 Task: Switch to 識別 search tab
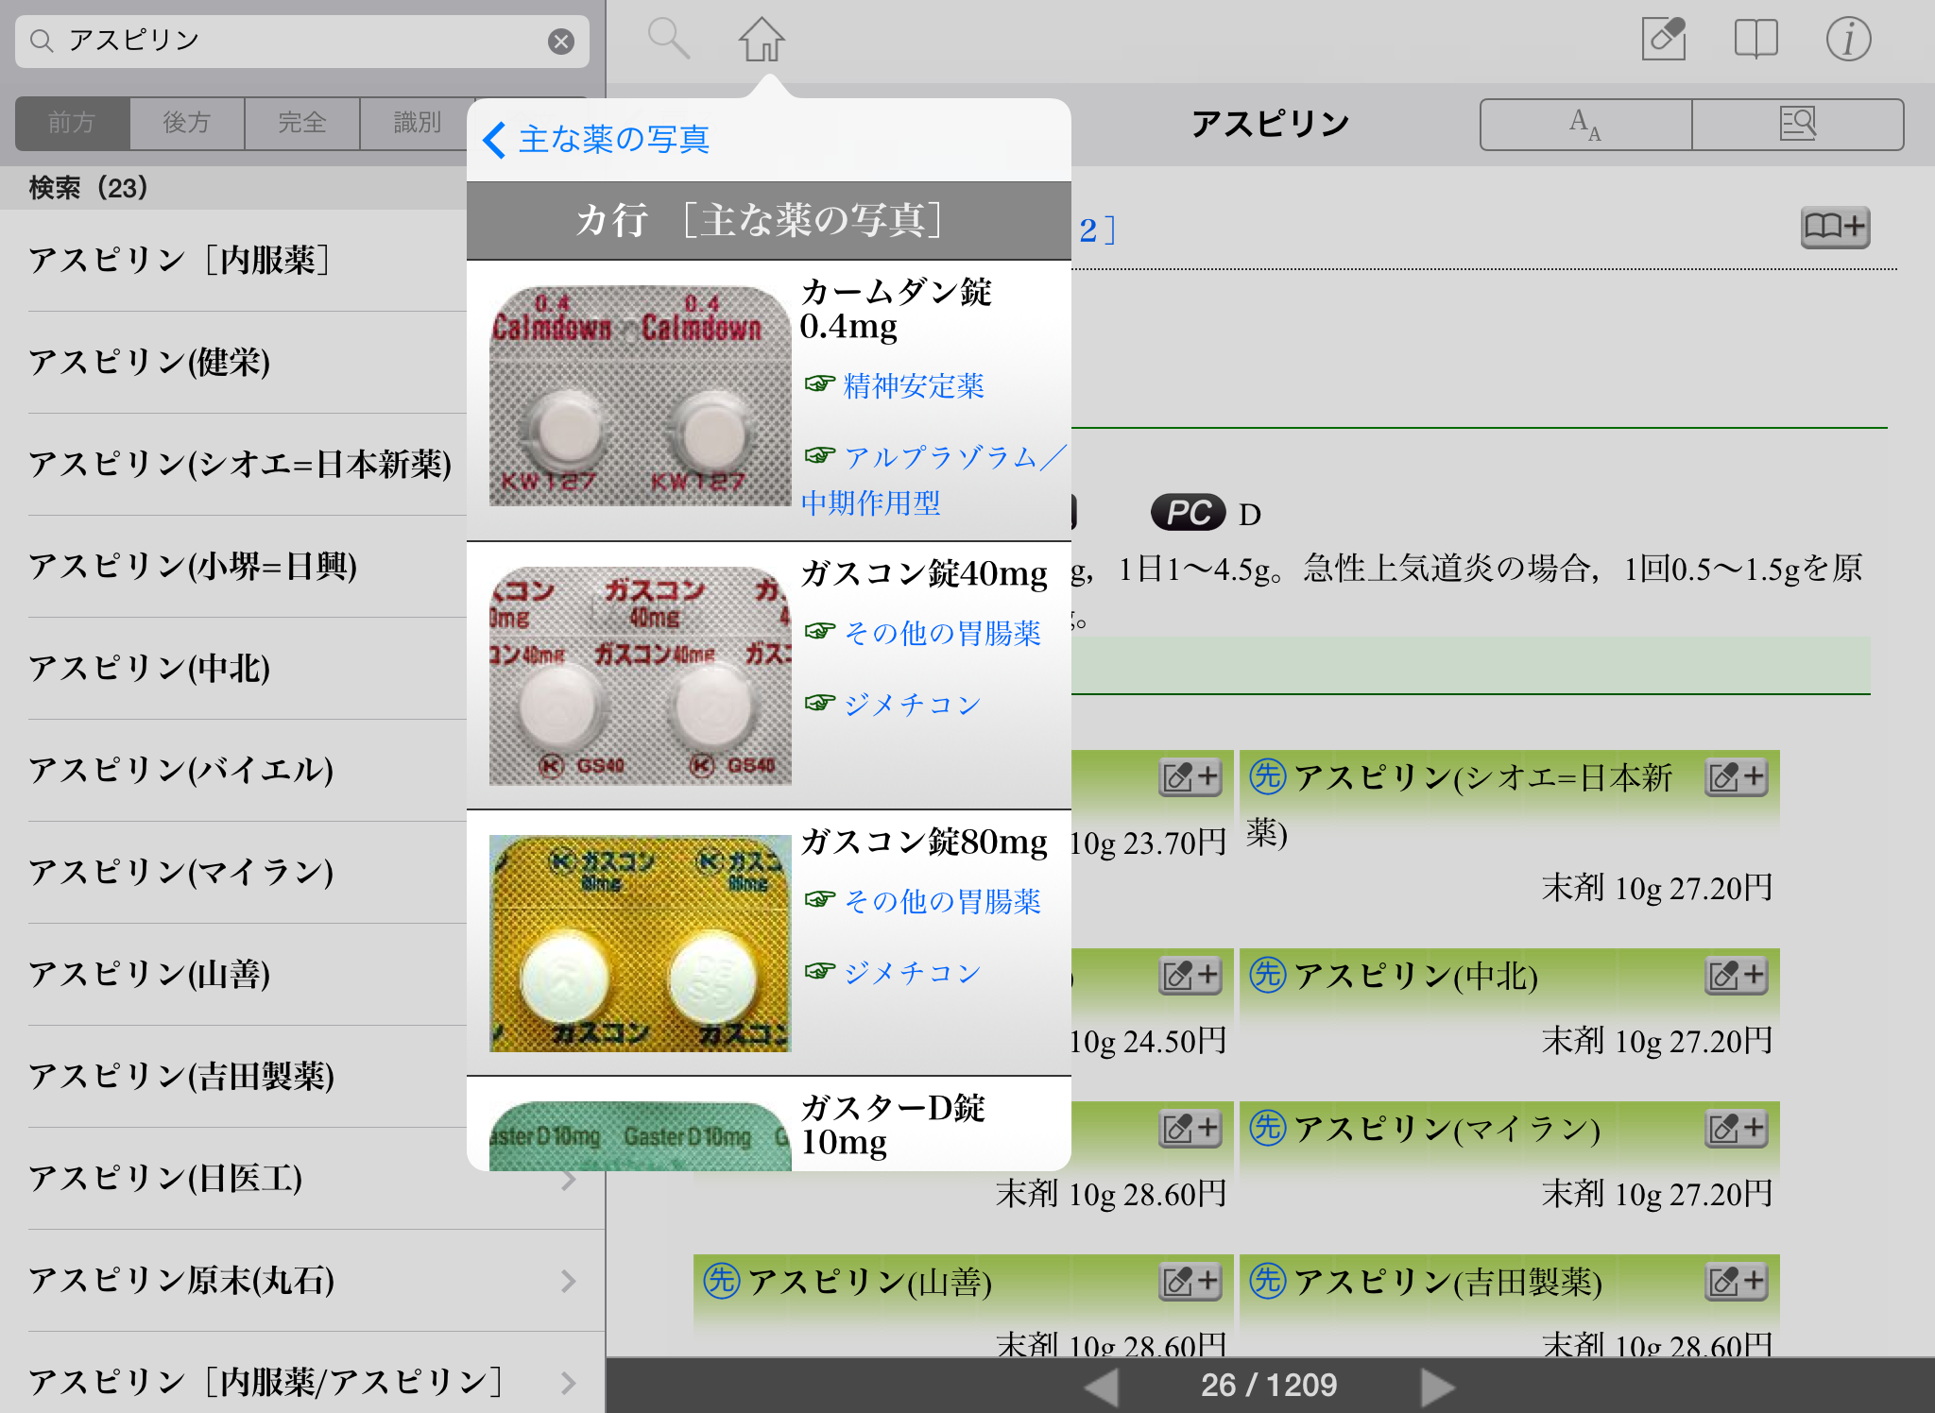417,123
